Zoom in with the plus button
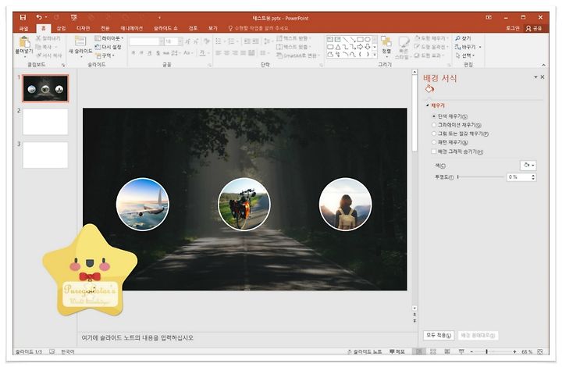The height and width of the screenshot is (367, 562). [x=514, y=352]
